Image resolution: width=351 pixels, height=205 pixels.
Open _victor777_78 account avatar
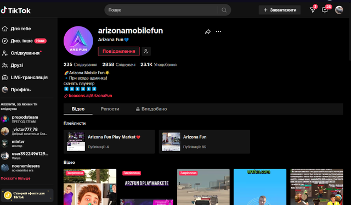tap(5, 131)
